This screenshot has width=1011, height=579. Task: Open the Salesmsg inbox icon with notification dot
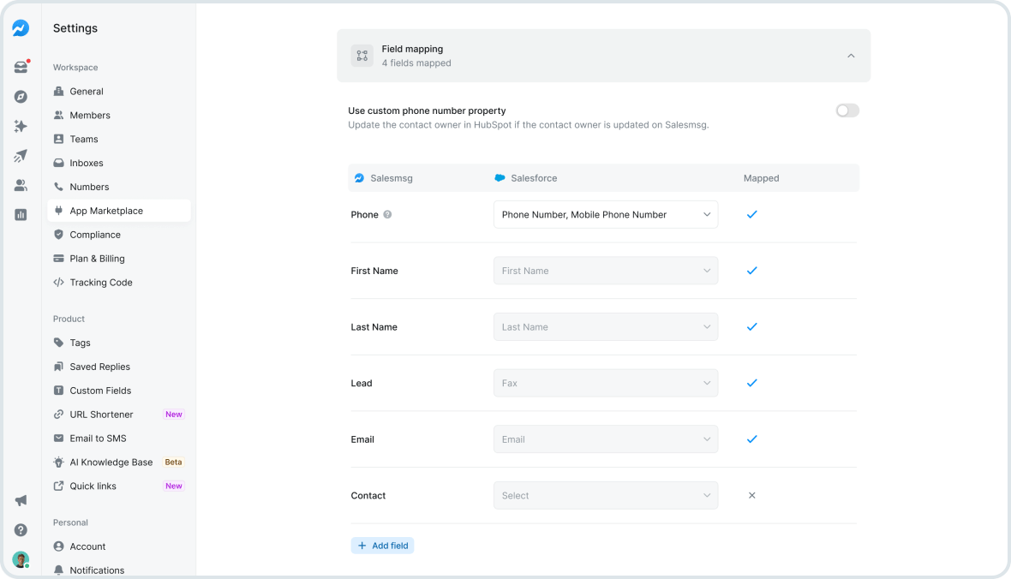[x=21, y=67]
